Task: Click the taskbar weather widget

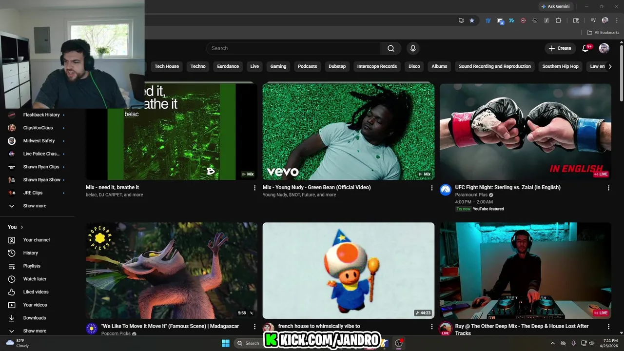Action: tap(17, 343)
